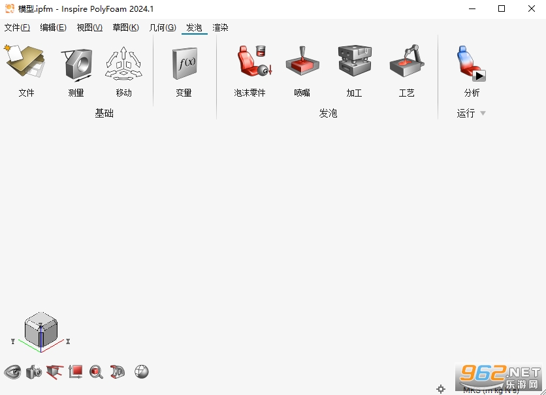The width and height of the screenshot is (546, 395).
Task: Select the 工艺 (Process) robot arm tool
Action: click(x=407, y=61)
